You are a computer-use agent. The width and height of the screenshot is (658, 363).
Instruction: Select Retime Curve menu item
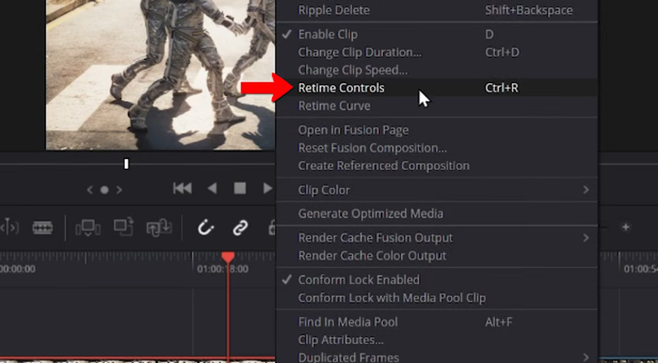coord(436,106)
